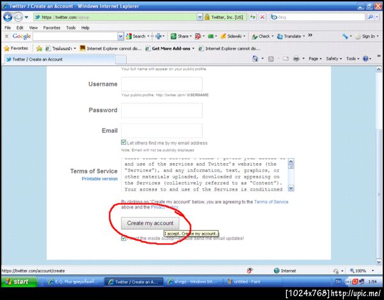Click the system tray clock
The width and height of the screenshot is (384, 300).
pos(372,281)
